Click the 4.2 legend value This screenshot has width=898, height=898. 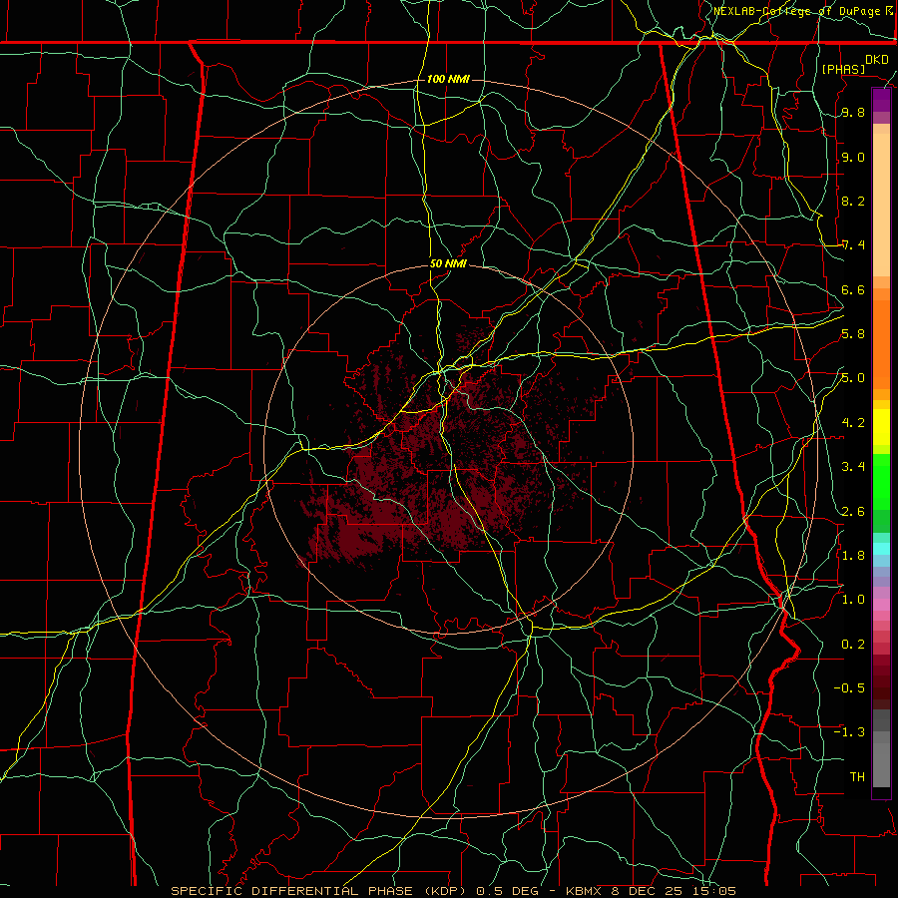(x=853, y=423)
